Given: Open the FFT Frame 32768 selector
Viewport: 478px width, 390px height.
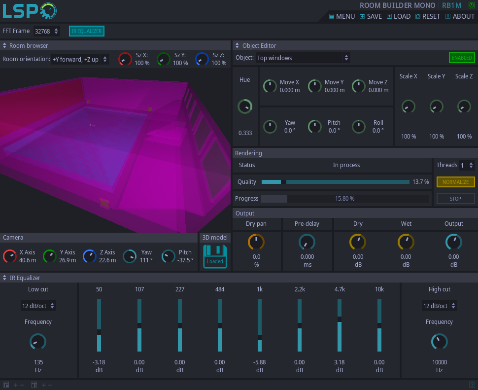Looking at the screenshot, I should [x=46, y=31].
